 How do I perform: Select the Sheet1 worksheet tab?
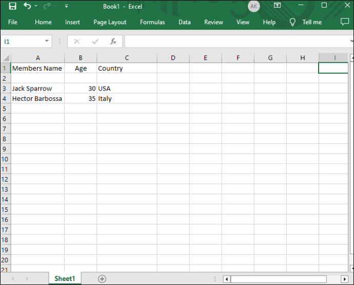click(x=65, y=278)
